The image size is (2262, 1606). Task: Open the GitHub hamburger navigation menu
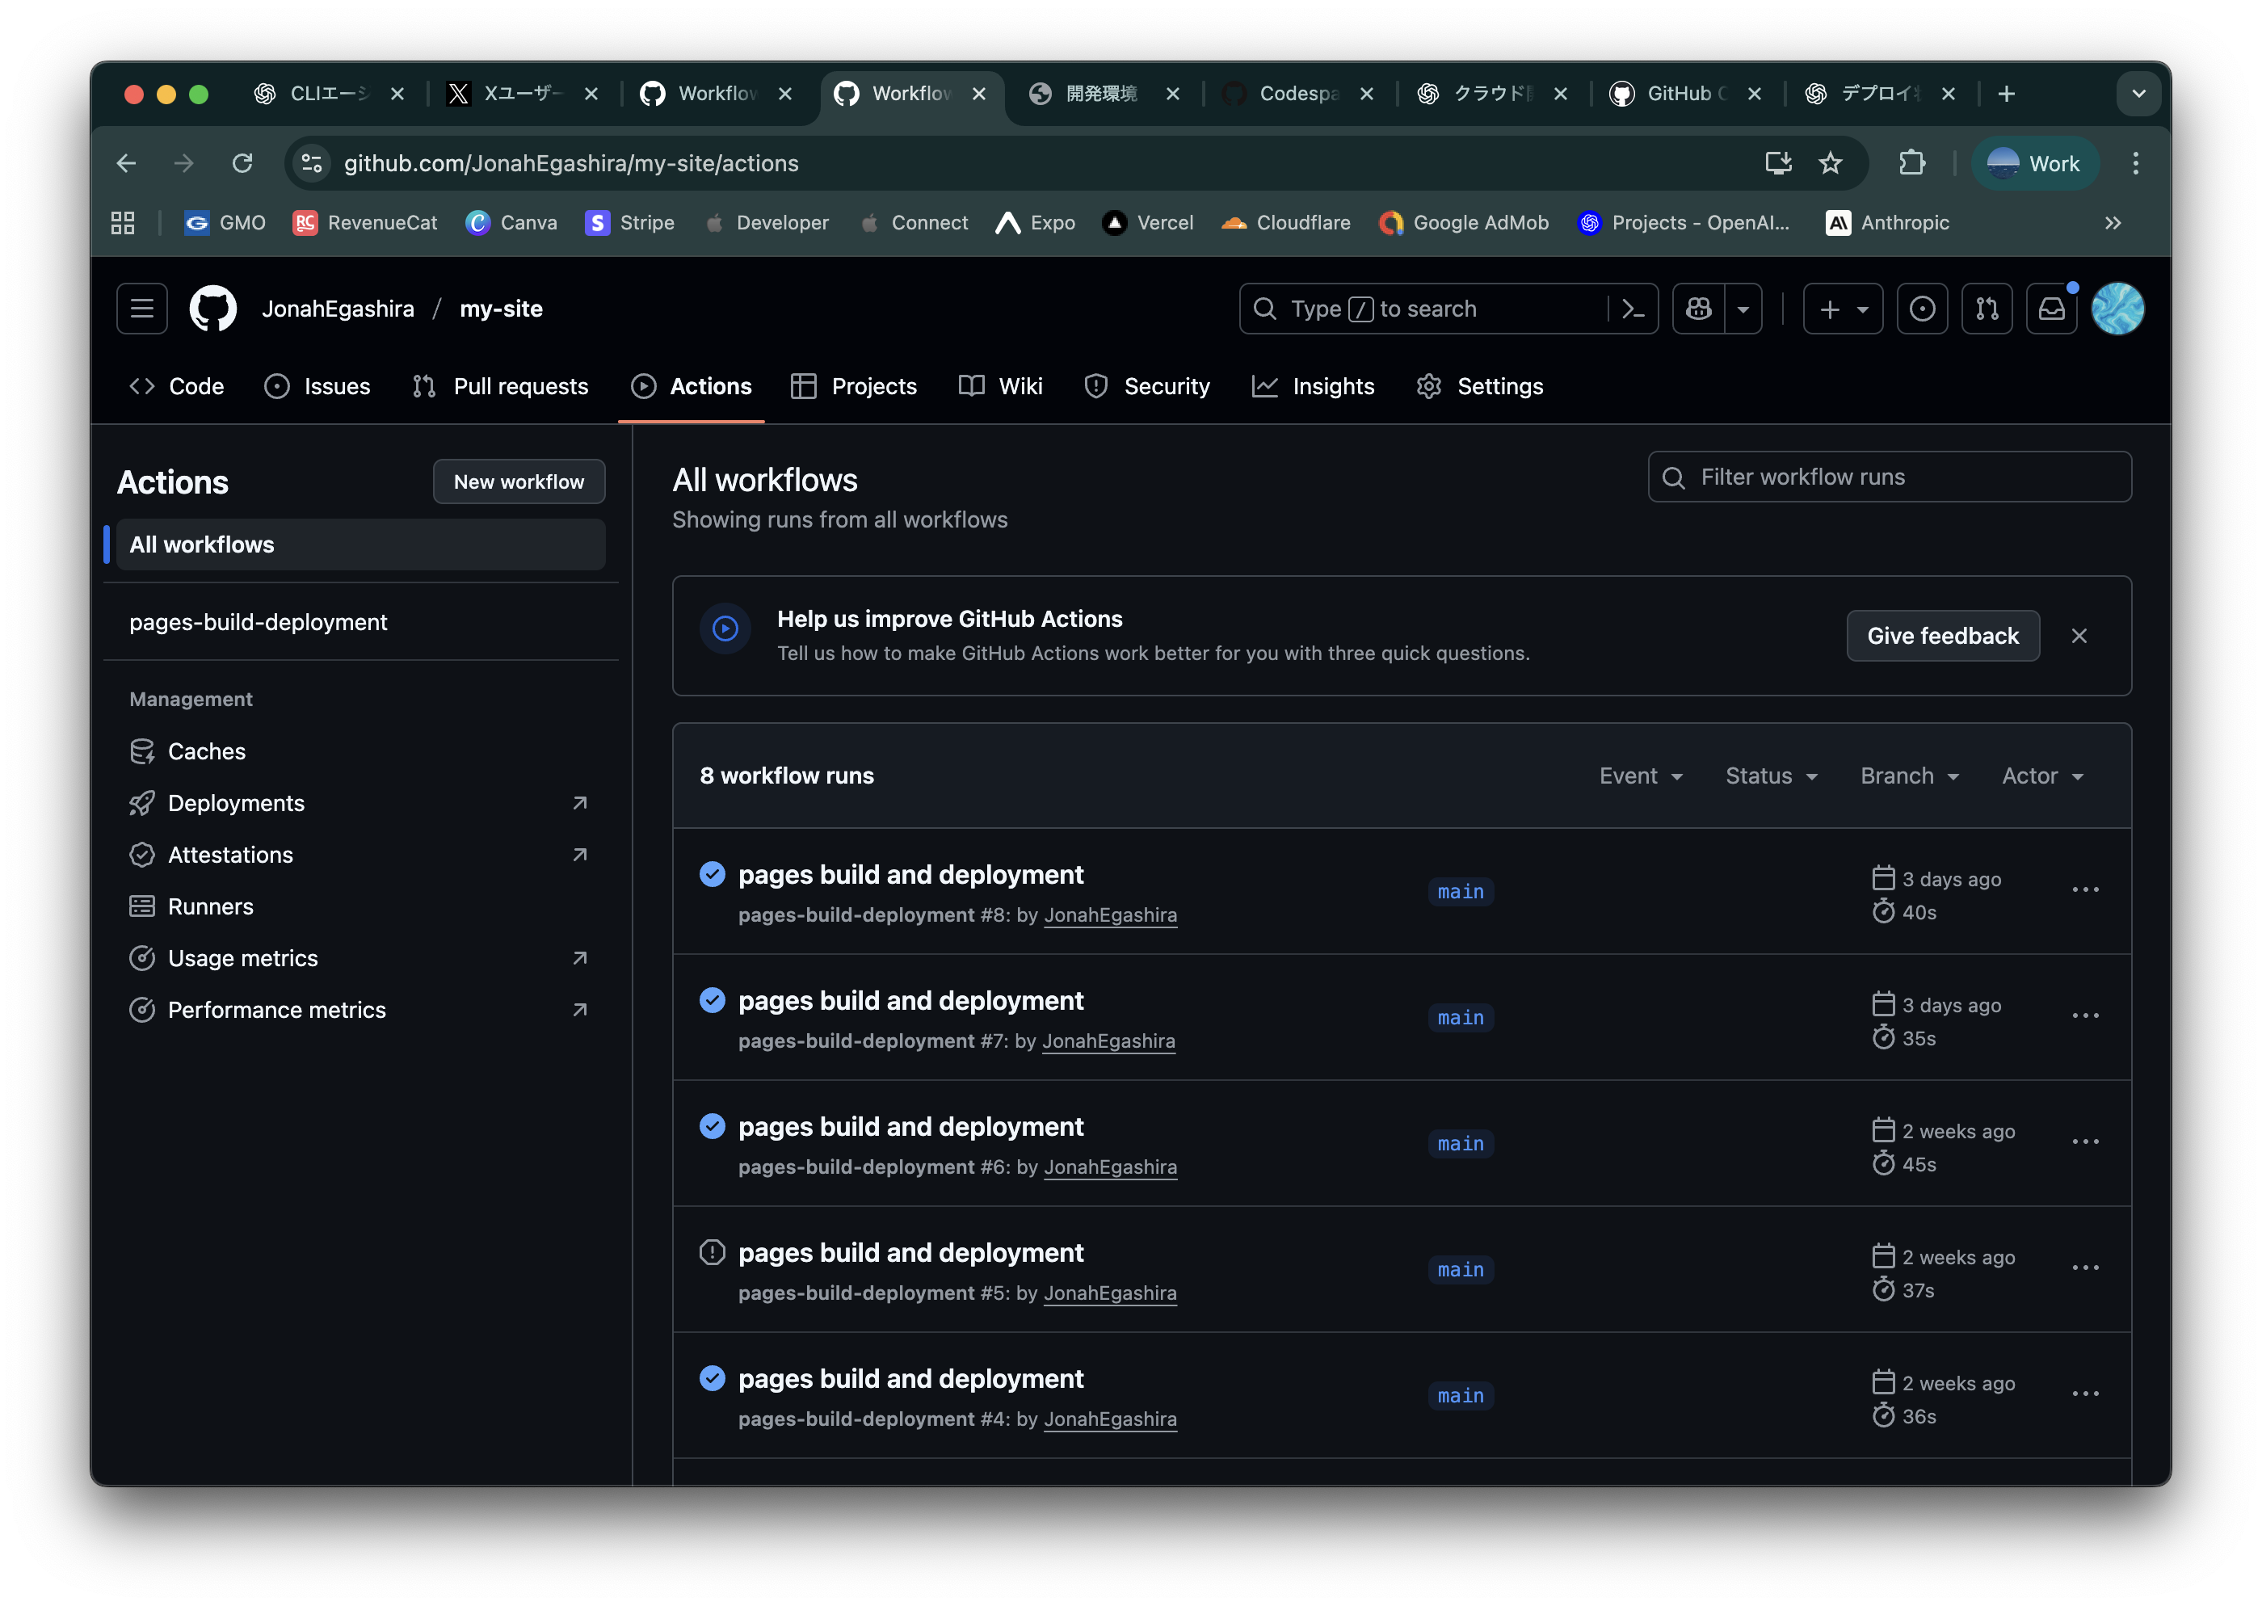pos(141,309)
